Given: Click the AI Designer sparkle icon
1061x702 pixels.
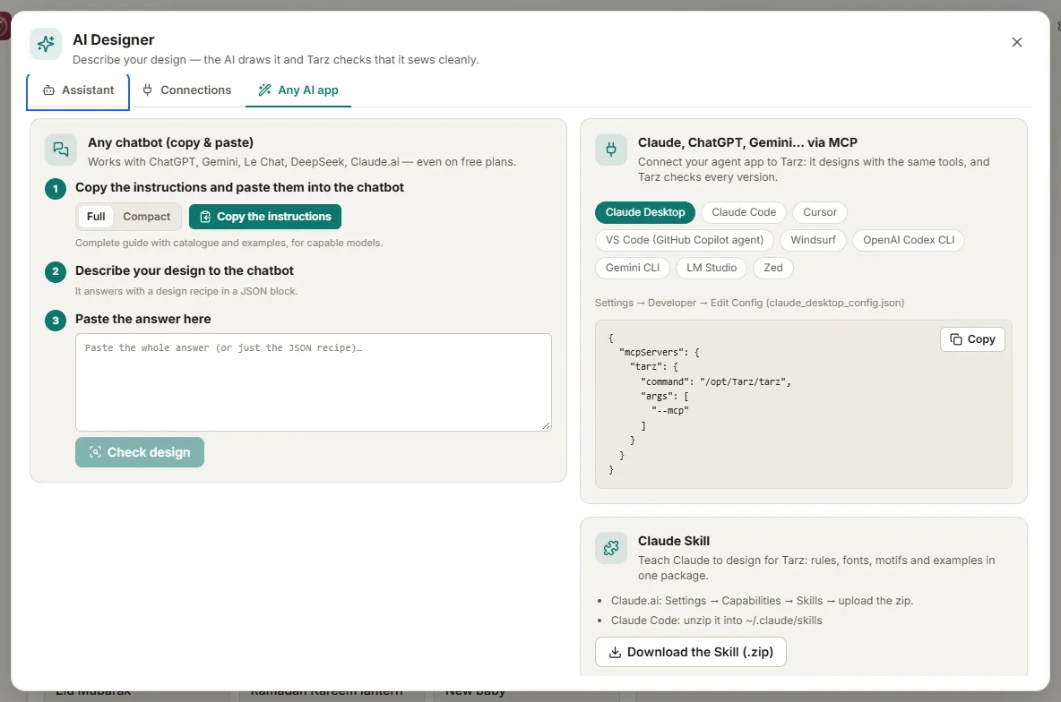Looking at the screenshot, I should click(46, 44).
